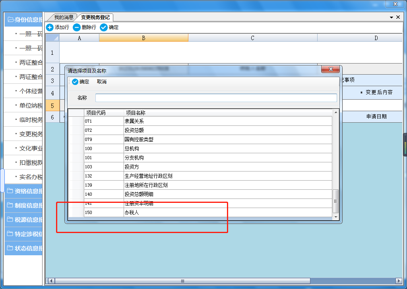Expand the 资格信息报告 folder
This screenshot has width=407, height=289.
coord(23,191)
